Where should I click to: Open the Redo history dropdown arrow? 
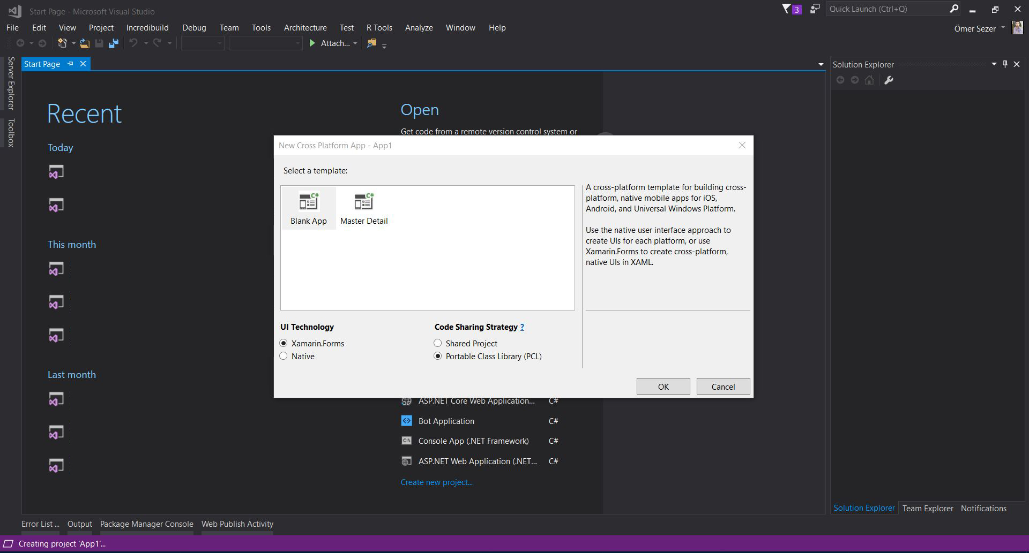[169, 43]
